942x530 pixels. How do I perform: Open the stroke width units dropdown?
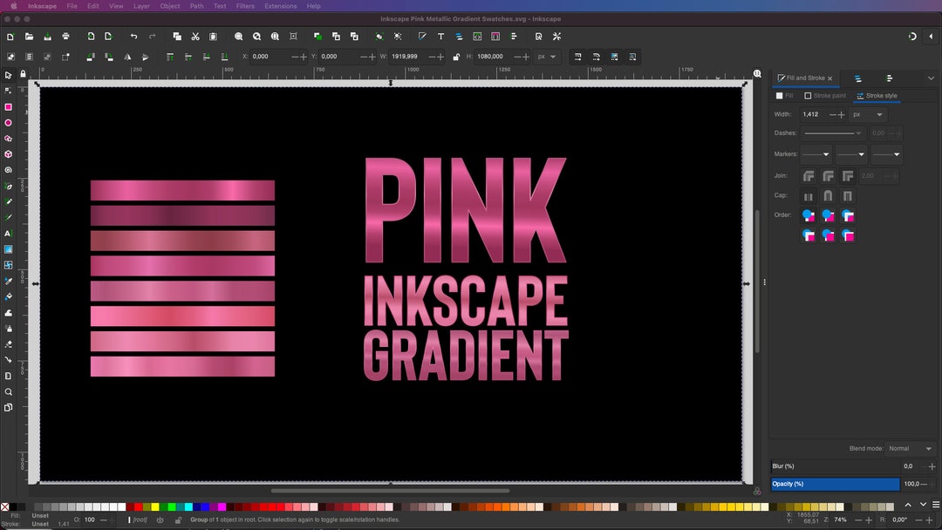868,114
